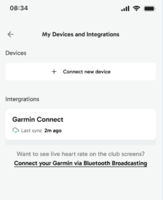Tap the plus icon beside Connect new device
163x200 pixels.
coord(54,71)
